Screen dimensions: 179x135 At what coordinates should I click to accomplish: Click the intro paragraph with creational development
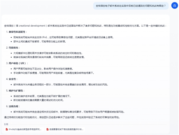tap(85, 26)
